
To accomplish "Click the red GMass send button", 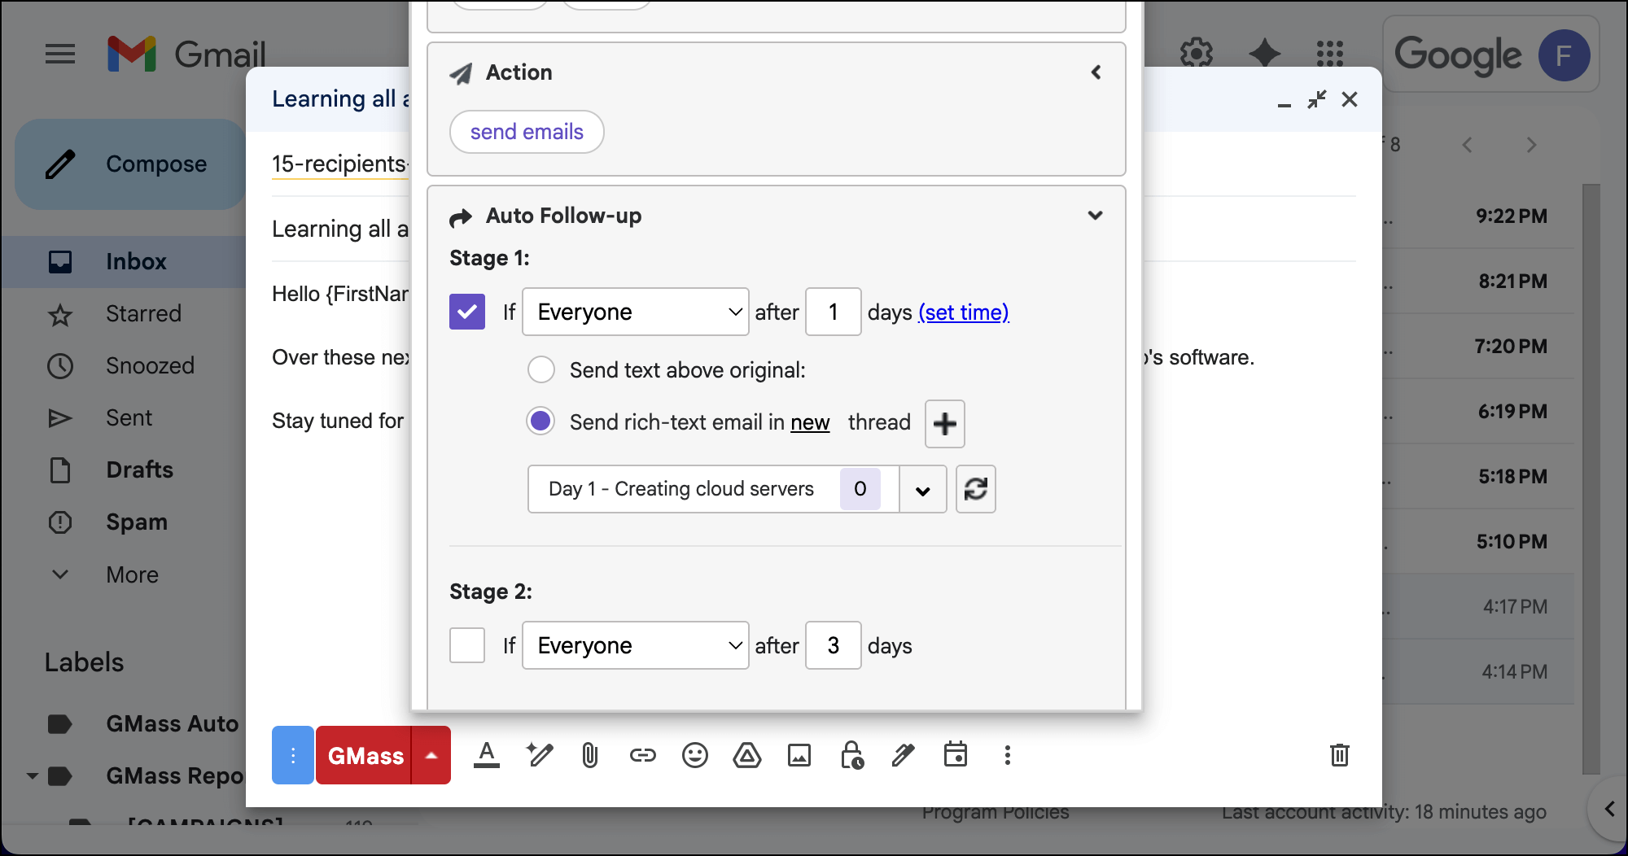I will 365,756.
